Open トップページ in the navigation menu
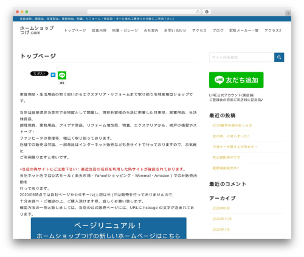304x257 pixels. coord(75,30)
